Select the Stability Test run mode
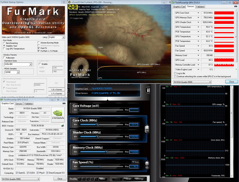Screen dimensions: 239x182 tap(4, 46)
